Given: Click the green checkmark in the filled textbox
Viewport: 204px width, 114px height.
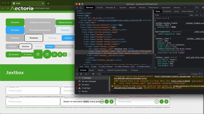Looking at the screenshot, I should coord(106,102).
